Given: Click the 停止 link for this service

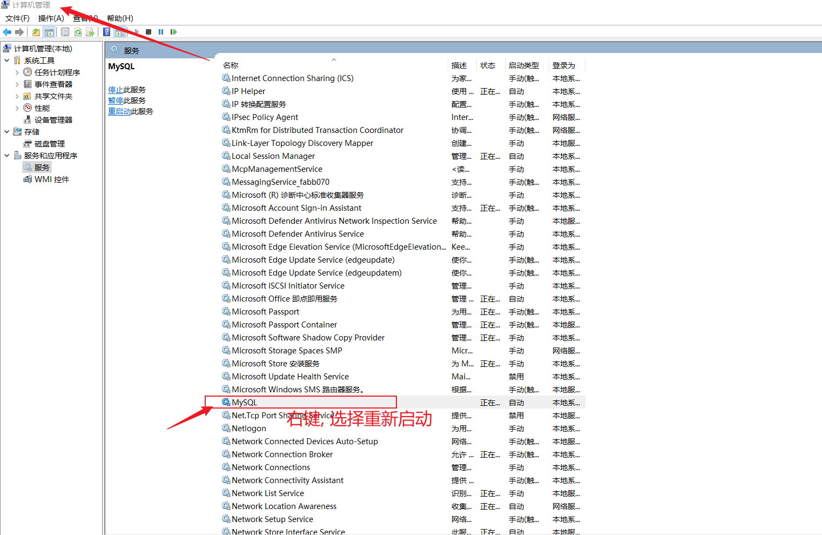Looking at the screenshot, I should [116, 90].
